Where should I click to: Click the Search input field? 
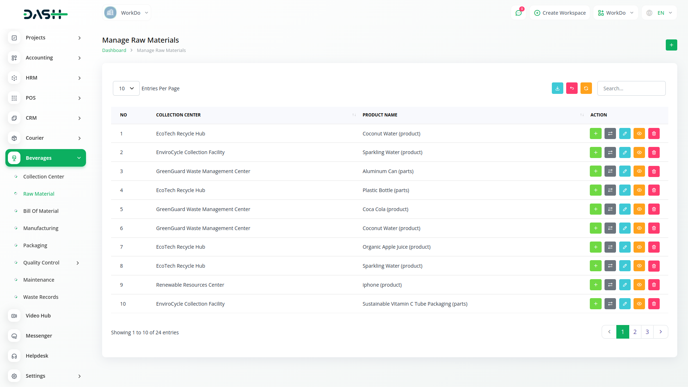631,88
